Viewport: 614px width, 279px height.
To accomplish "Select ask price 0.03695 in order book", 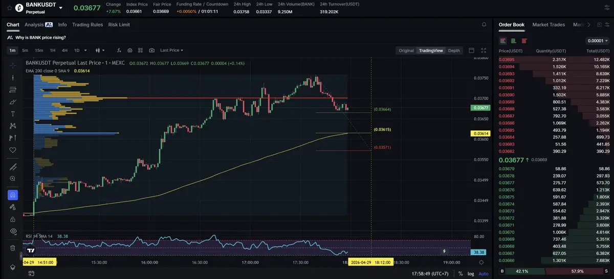I will 507,60.
